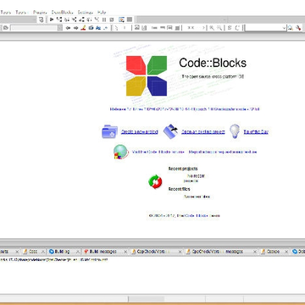Viewport: 305px width, 305px height.
Task: Click the Stop debugger icon
Action: click(112, 19)
